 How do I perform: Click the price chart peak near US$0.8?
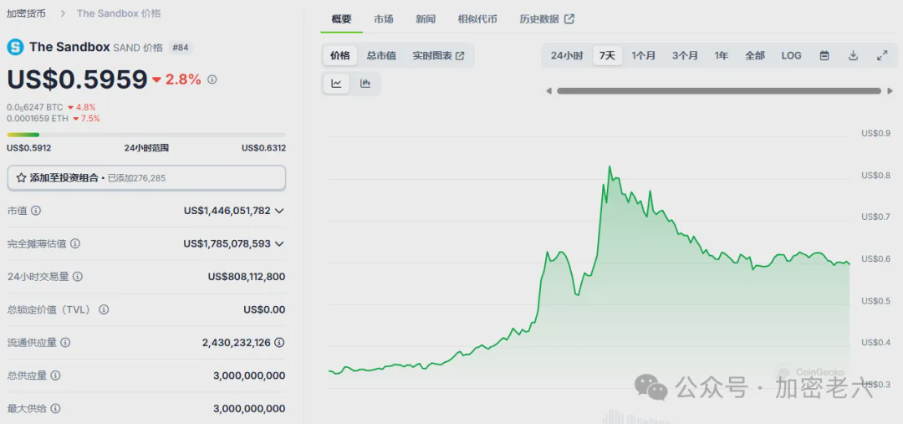(x=610, y=167)
